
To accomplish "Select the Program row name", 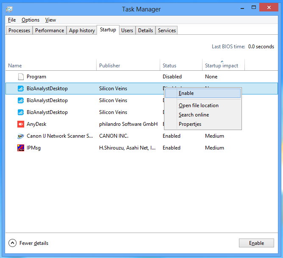I will pos(36,77).
